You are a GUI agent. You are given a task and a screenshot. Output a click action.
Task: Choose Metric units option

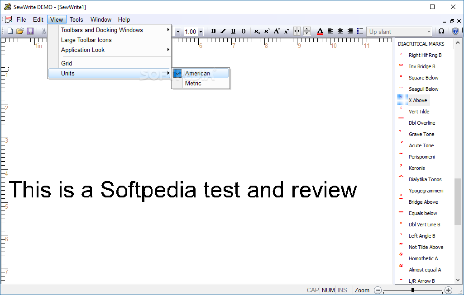(201, 83)
